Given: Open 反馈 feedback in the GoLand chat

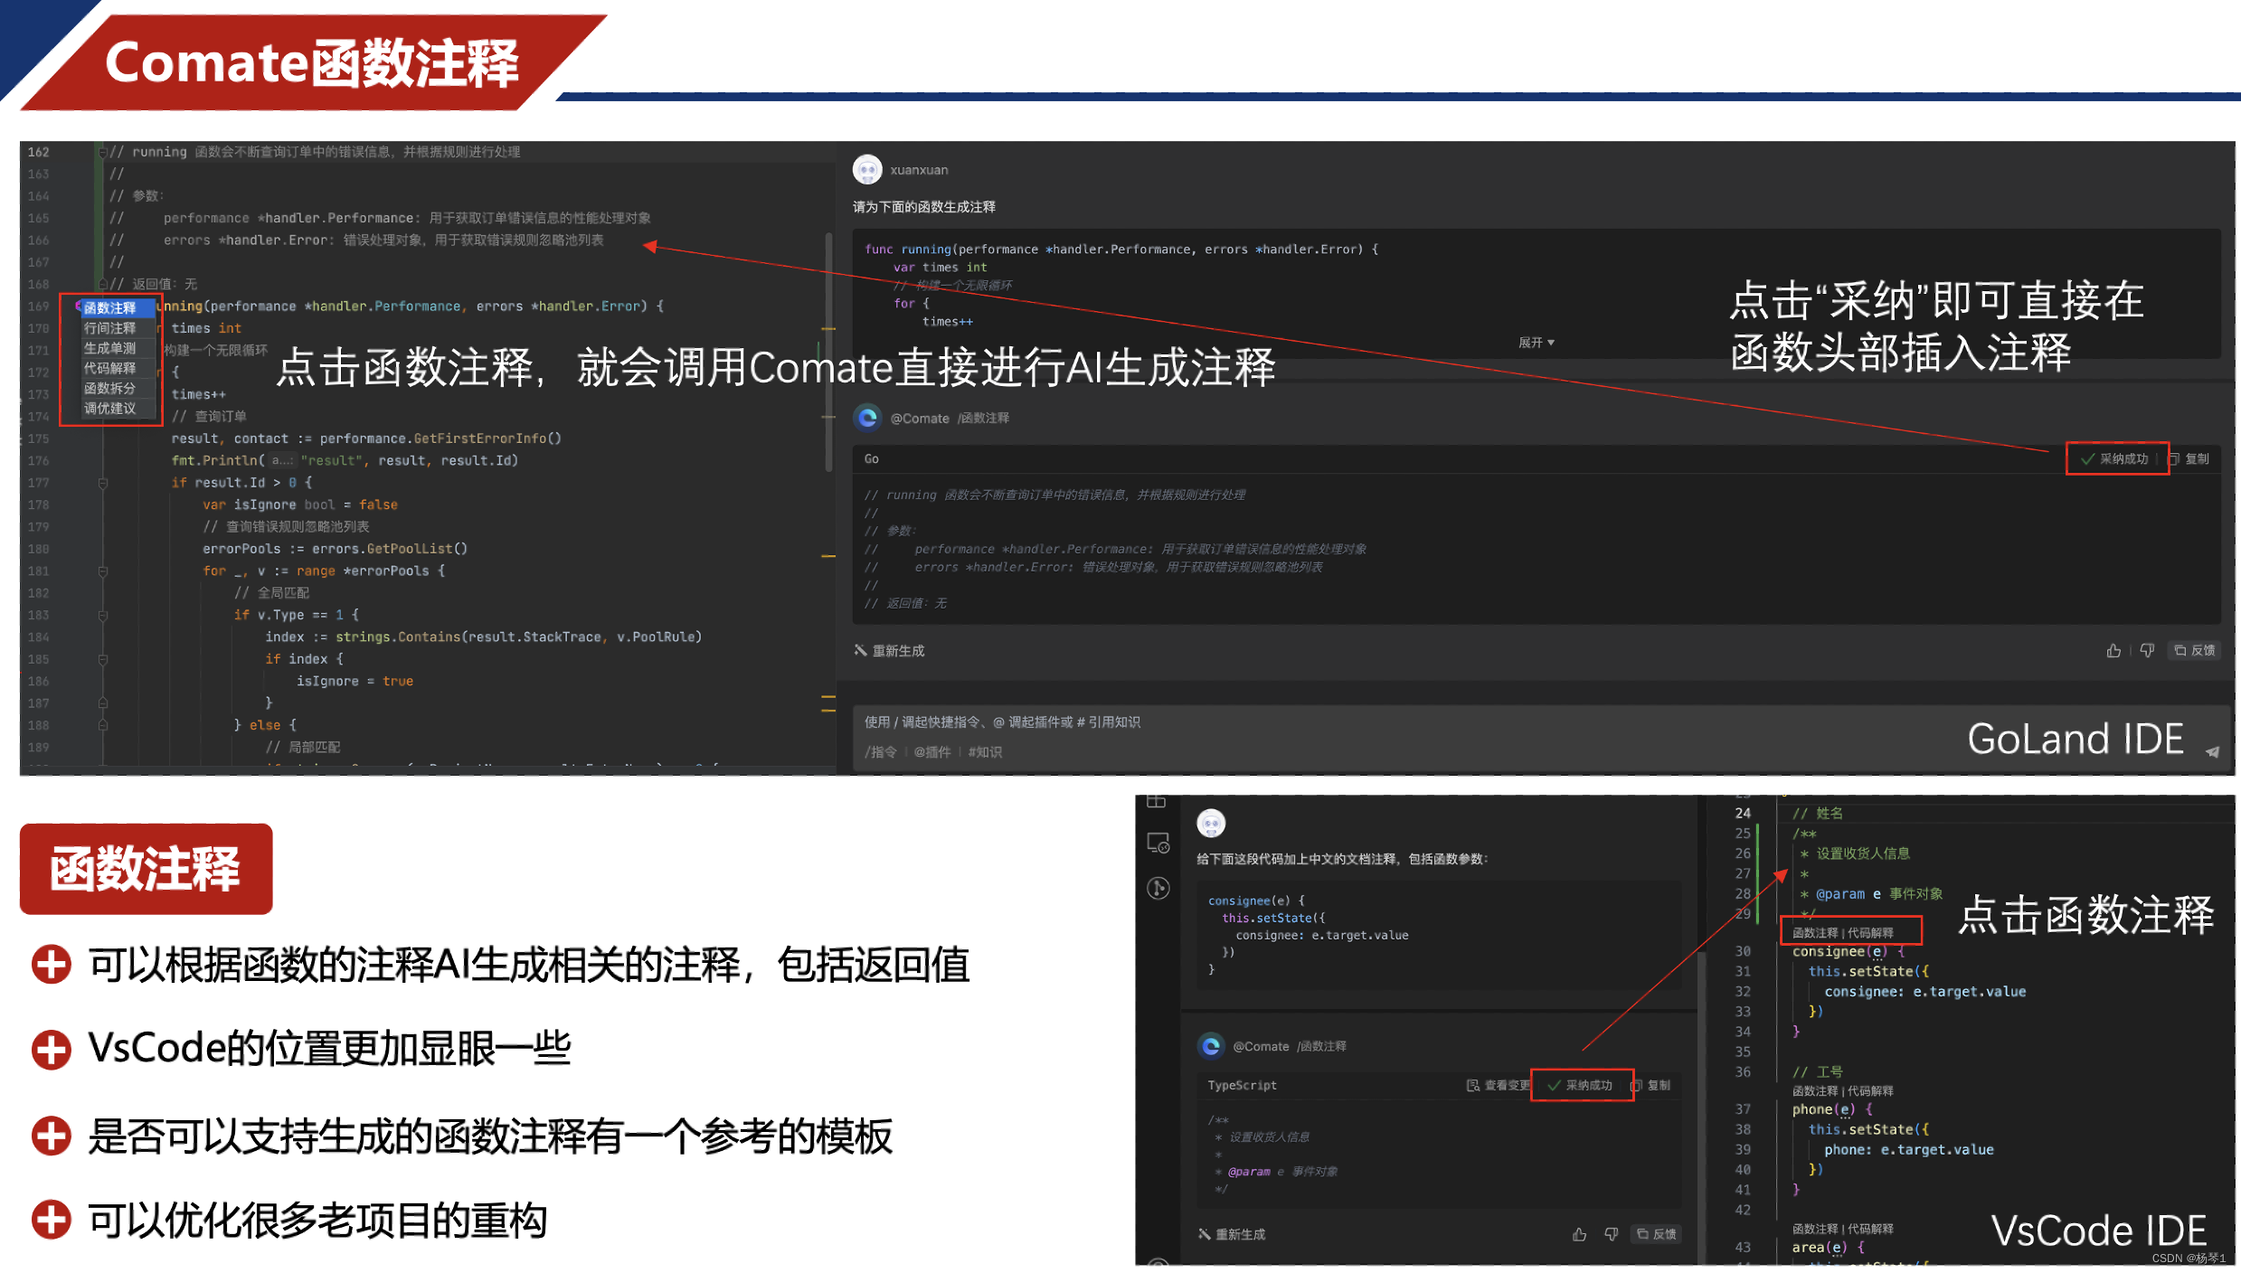Looking at the screenshot, I should [x=2194, y=651].
